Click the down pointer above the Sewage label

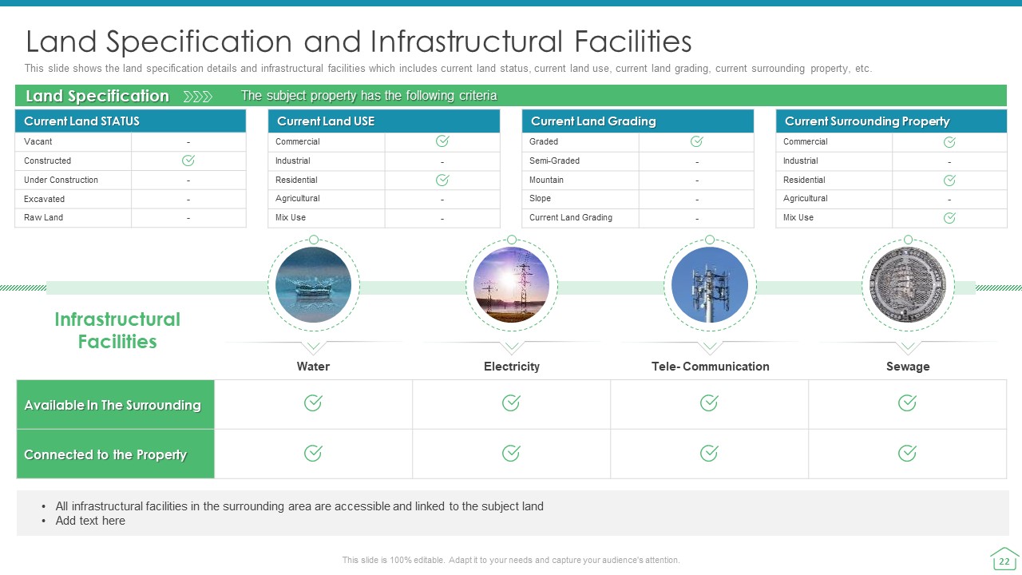point(908,347)
